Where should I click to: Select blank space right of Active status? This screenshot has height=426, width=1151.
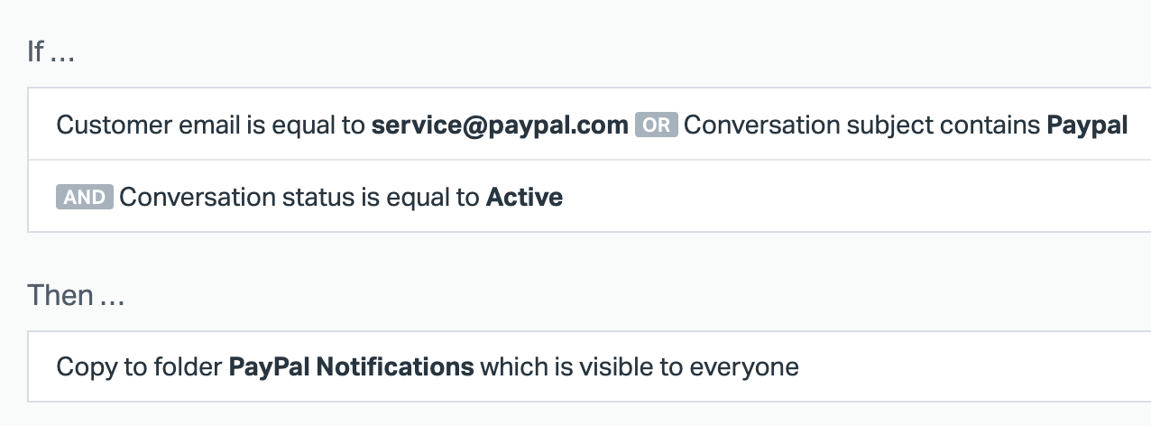pyautogui.click(x=812, y=197)
